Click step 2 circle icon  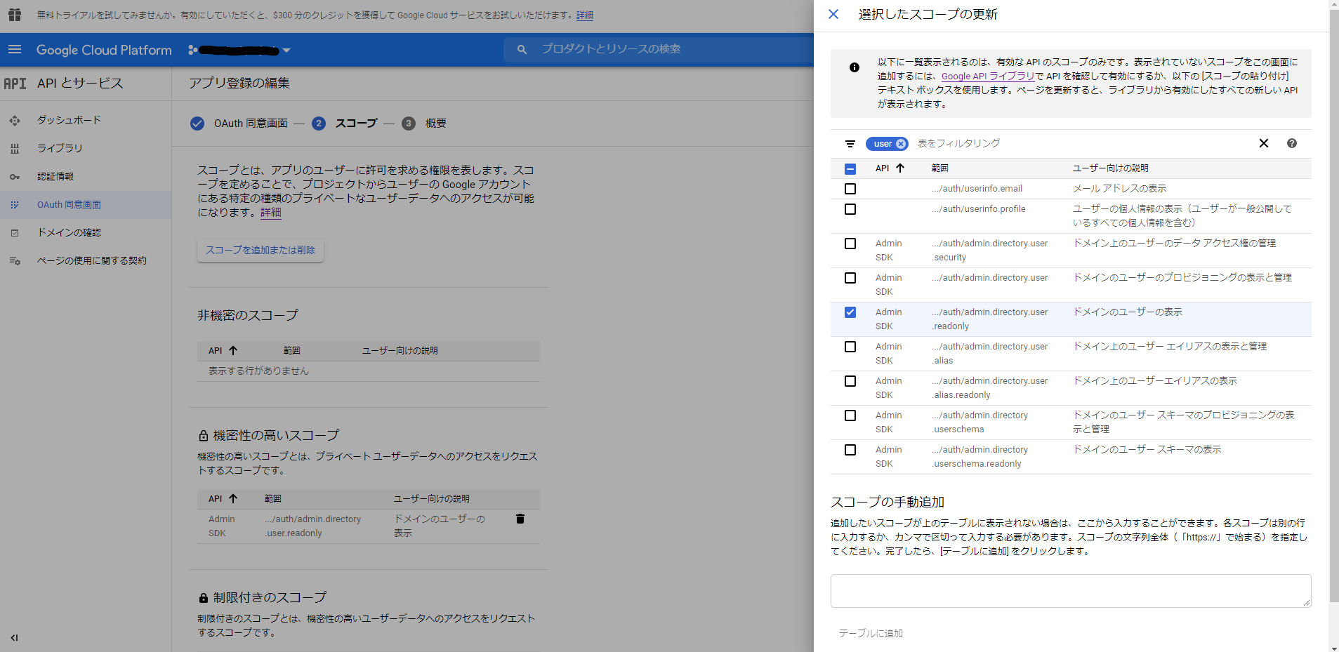pos(319,124)
